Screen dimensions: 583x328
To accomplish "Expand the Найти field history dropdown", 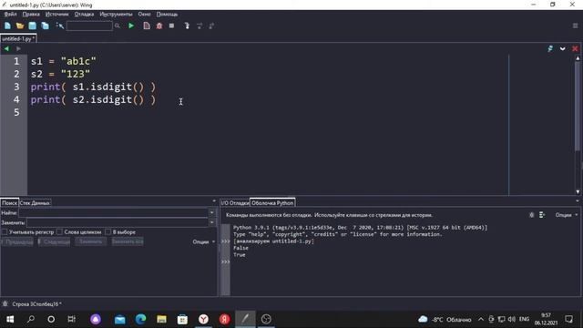I will pos(212,212).
